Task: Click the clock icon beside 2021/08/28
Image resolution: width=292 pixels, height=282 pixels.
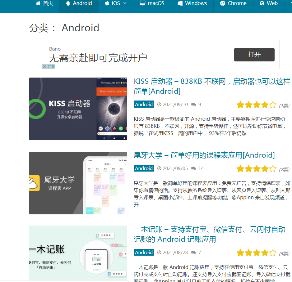Action: point(159,253)
